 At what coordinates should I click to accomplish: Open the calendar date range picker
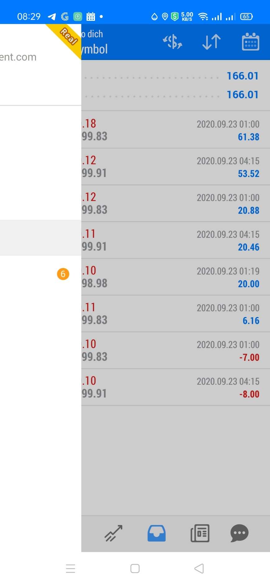[250, 42]
